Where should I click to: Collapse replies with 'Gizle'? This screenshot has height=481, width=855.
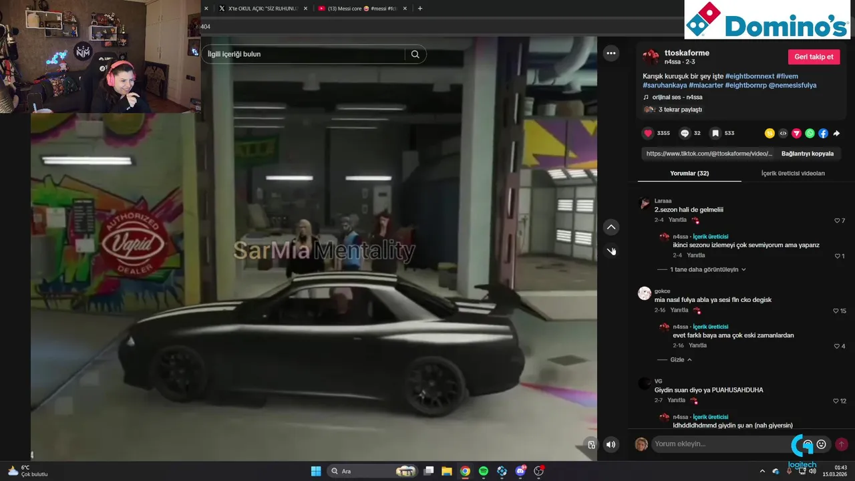[681, 359]
